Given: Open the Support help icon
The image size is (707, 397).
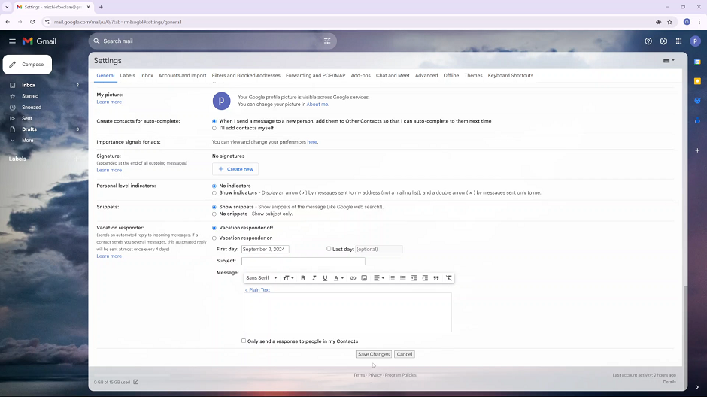Looking at the screenshot, I should [648, 41].
